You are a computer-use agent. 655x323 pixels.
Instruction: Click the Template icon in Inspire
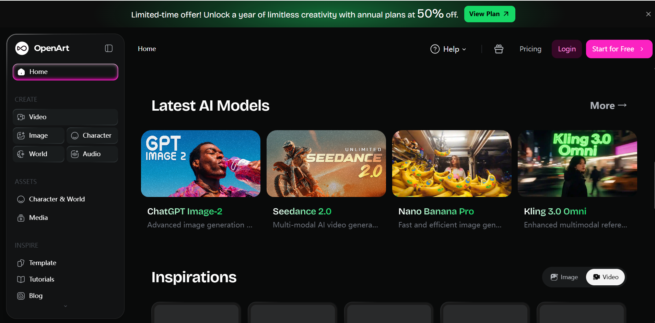pos(21,263)
